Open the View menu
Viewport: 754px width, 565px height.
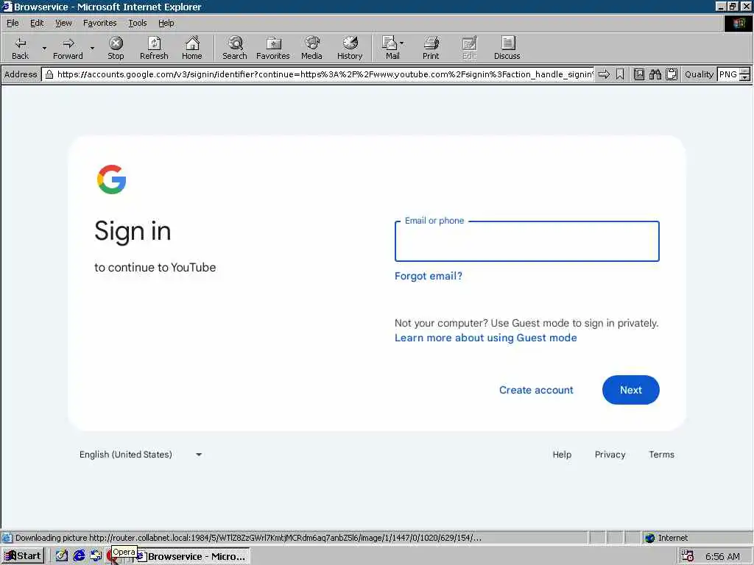tap(63, 23)
